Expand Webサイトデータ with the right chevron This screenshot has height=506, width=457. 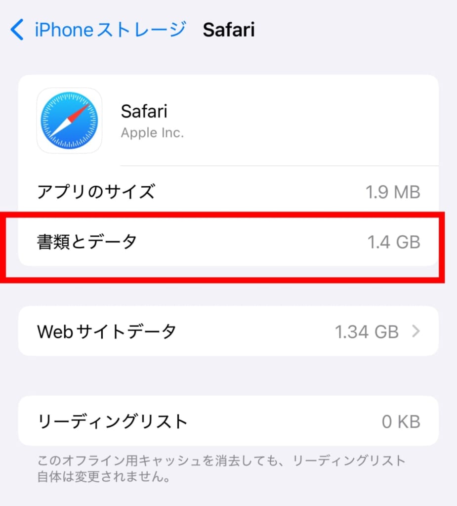416,331
